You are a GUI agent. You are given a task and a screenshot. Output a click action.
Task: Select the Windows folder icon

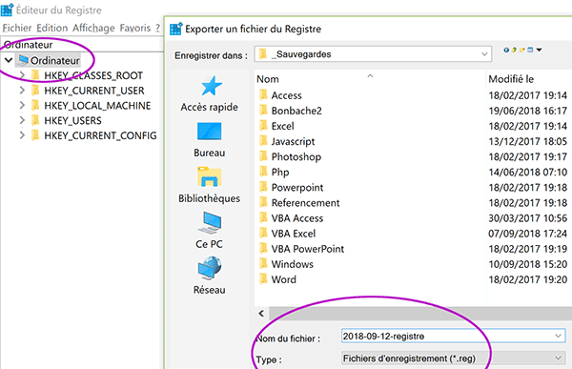(x=263, y=264)
